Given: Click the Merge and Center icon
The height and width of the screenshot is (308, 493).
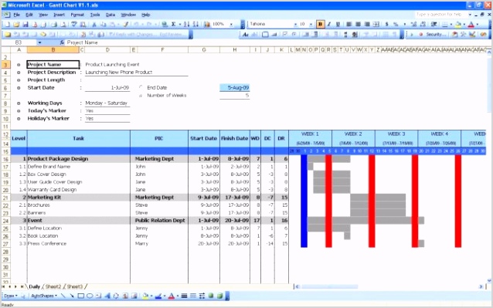Looking at the screenshot, I should pyautogui.click(x=376, y=24).
